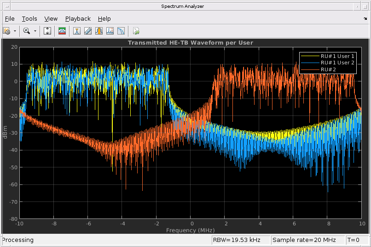
Task: Open the Spectrum Settings panel icon
Action: tap(62, 31)
